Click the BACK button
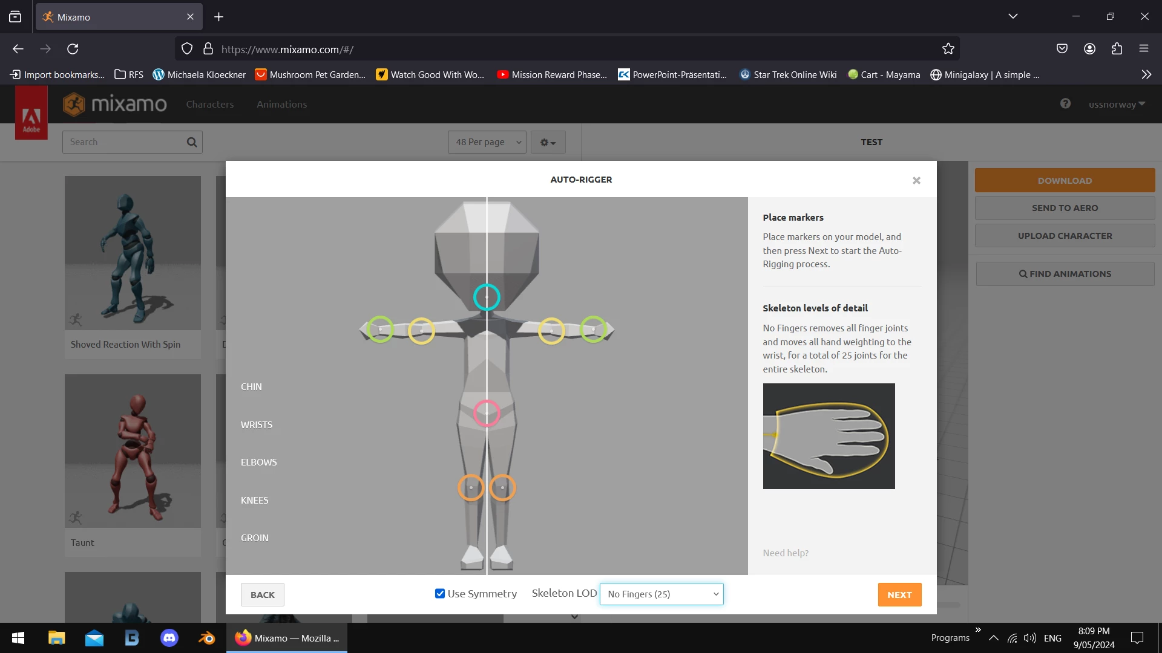 pyautogui.click(x=262, y=594)
